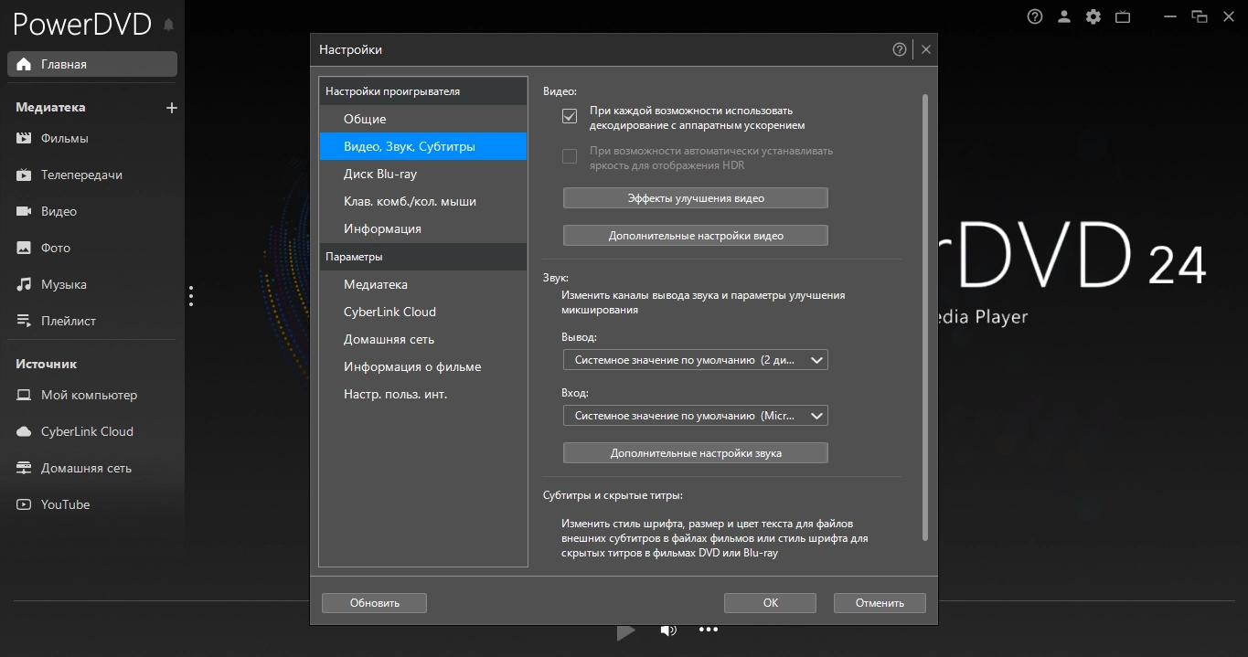This screenshot has height=657, width=1248.
Task: Open Информация settings page
Action: pyautogui.click(x=423, y=228)
